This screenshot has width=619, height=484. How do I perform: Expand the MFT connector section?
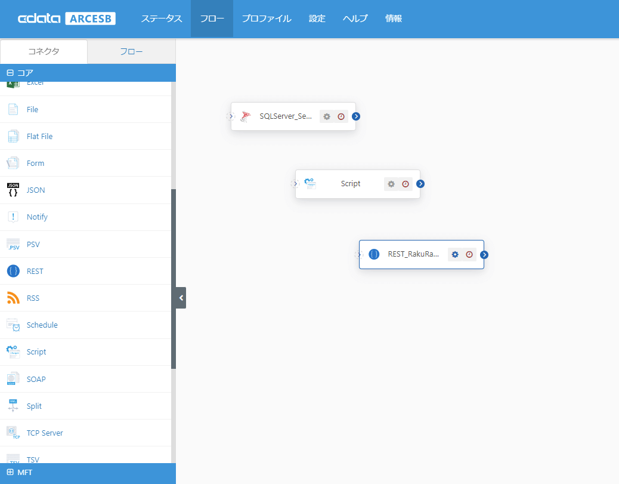click(10, 472)
